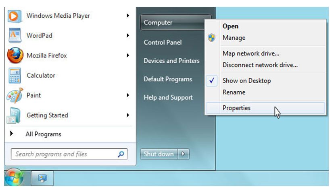Click the shield icon beside Manage
The image size is (334, 187).
(211, 38)
